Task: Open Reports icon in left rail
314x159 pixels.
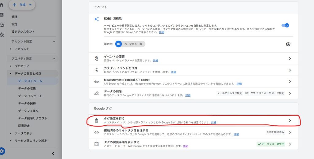Action: click(x=2, y=15)
